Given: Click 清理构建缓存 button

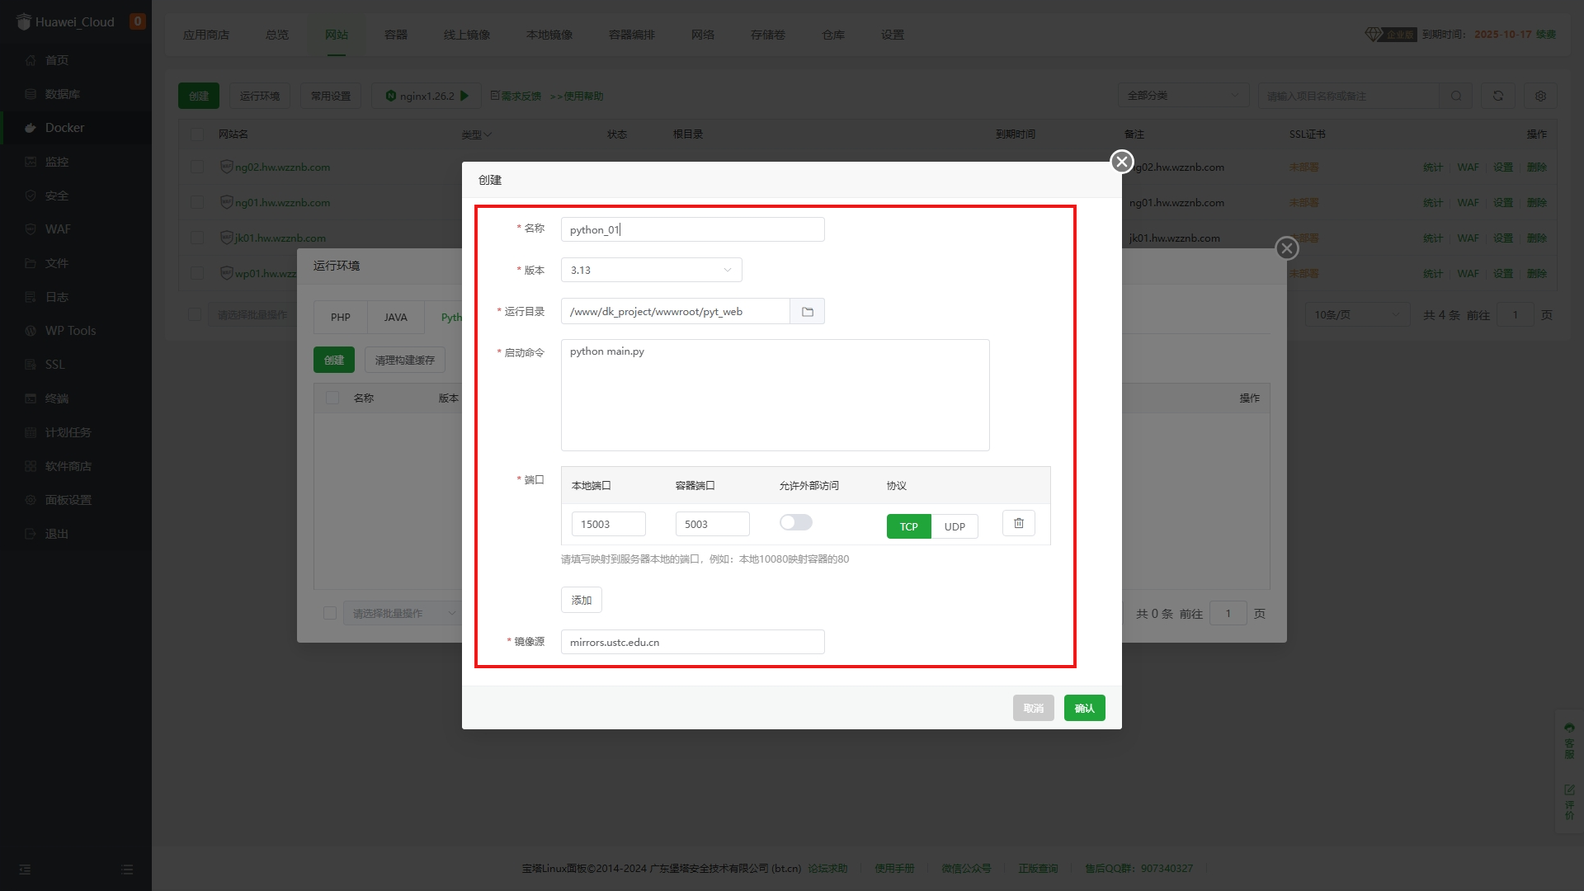Looking at the screenshot, I should 405,360.
